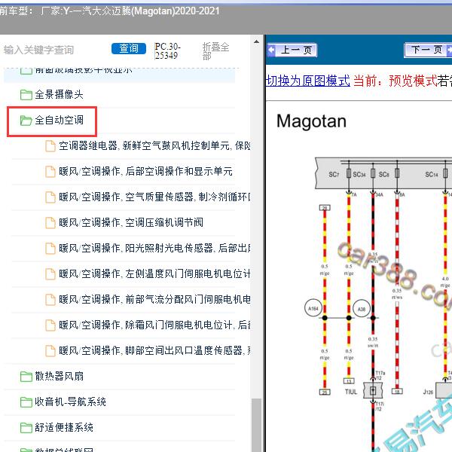Screen dimensions: 452x452
Task: Click the SC14 fuse label in diagram
Action: coord(432,175)
